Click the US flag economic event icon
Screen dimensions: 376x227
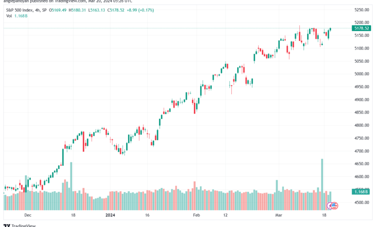pyautogui.click(x=335, y=206)
